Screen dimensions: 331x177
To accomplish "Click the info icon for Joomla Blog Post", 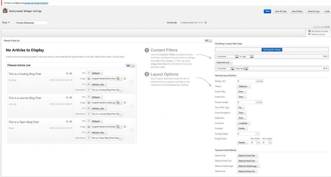I will 71,98.
